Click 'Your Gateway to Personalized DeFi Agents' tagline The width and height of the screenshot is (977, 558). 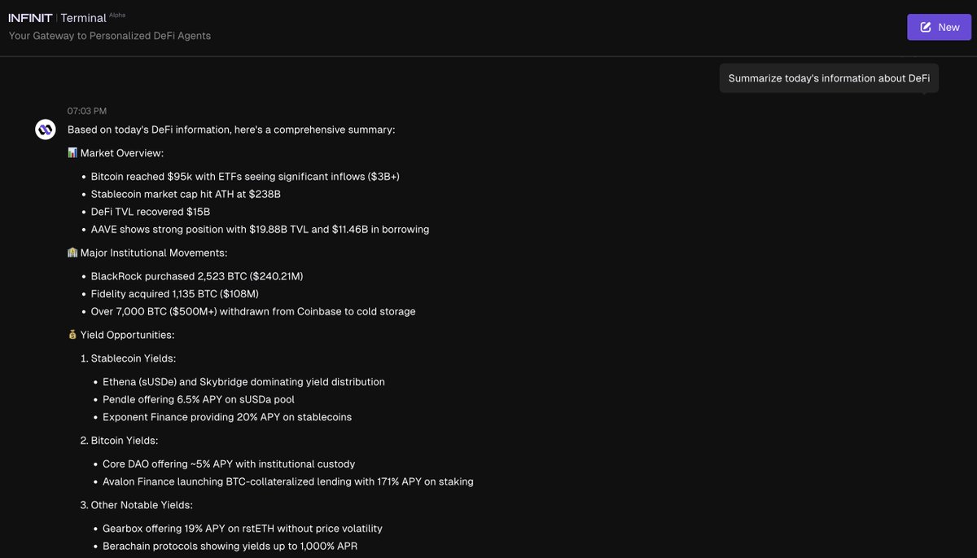point(110,36)
